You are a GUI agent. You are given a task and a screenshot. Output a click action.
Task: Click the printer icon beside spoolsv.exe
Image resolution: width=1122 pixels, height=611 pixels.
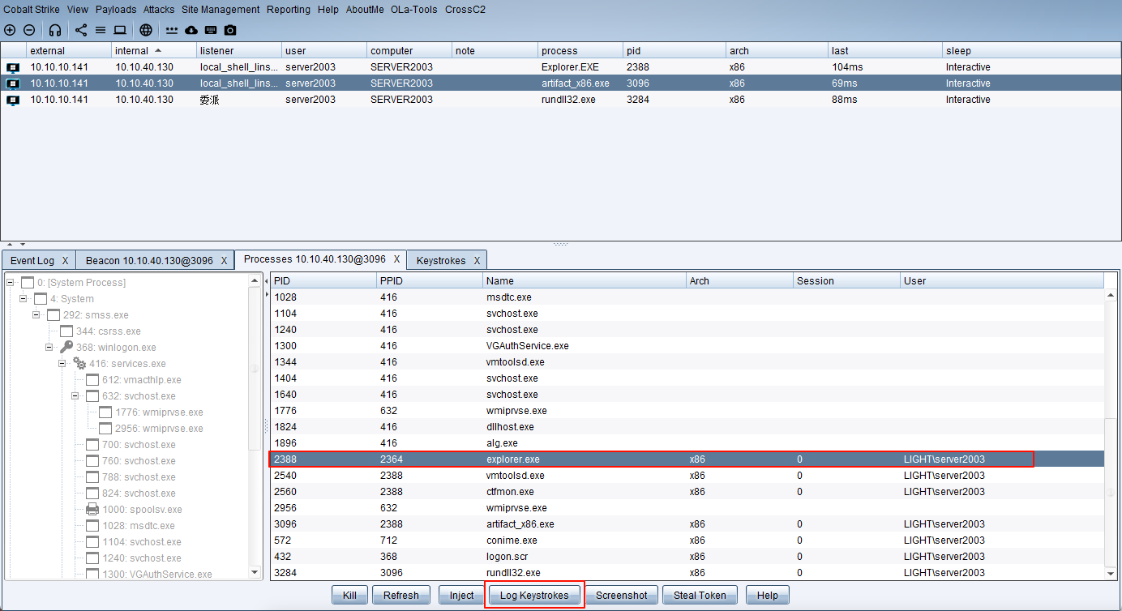point(92,509)
